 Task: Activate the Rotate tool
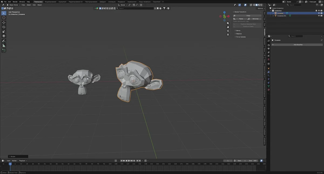[4, 27]
